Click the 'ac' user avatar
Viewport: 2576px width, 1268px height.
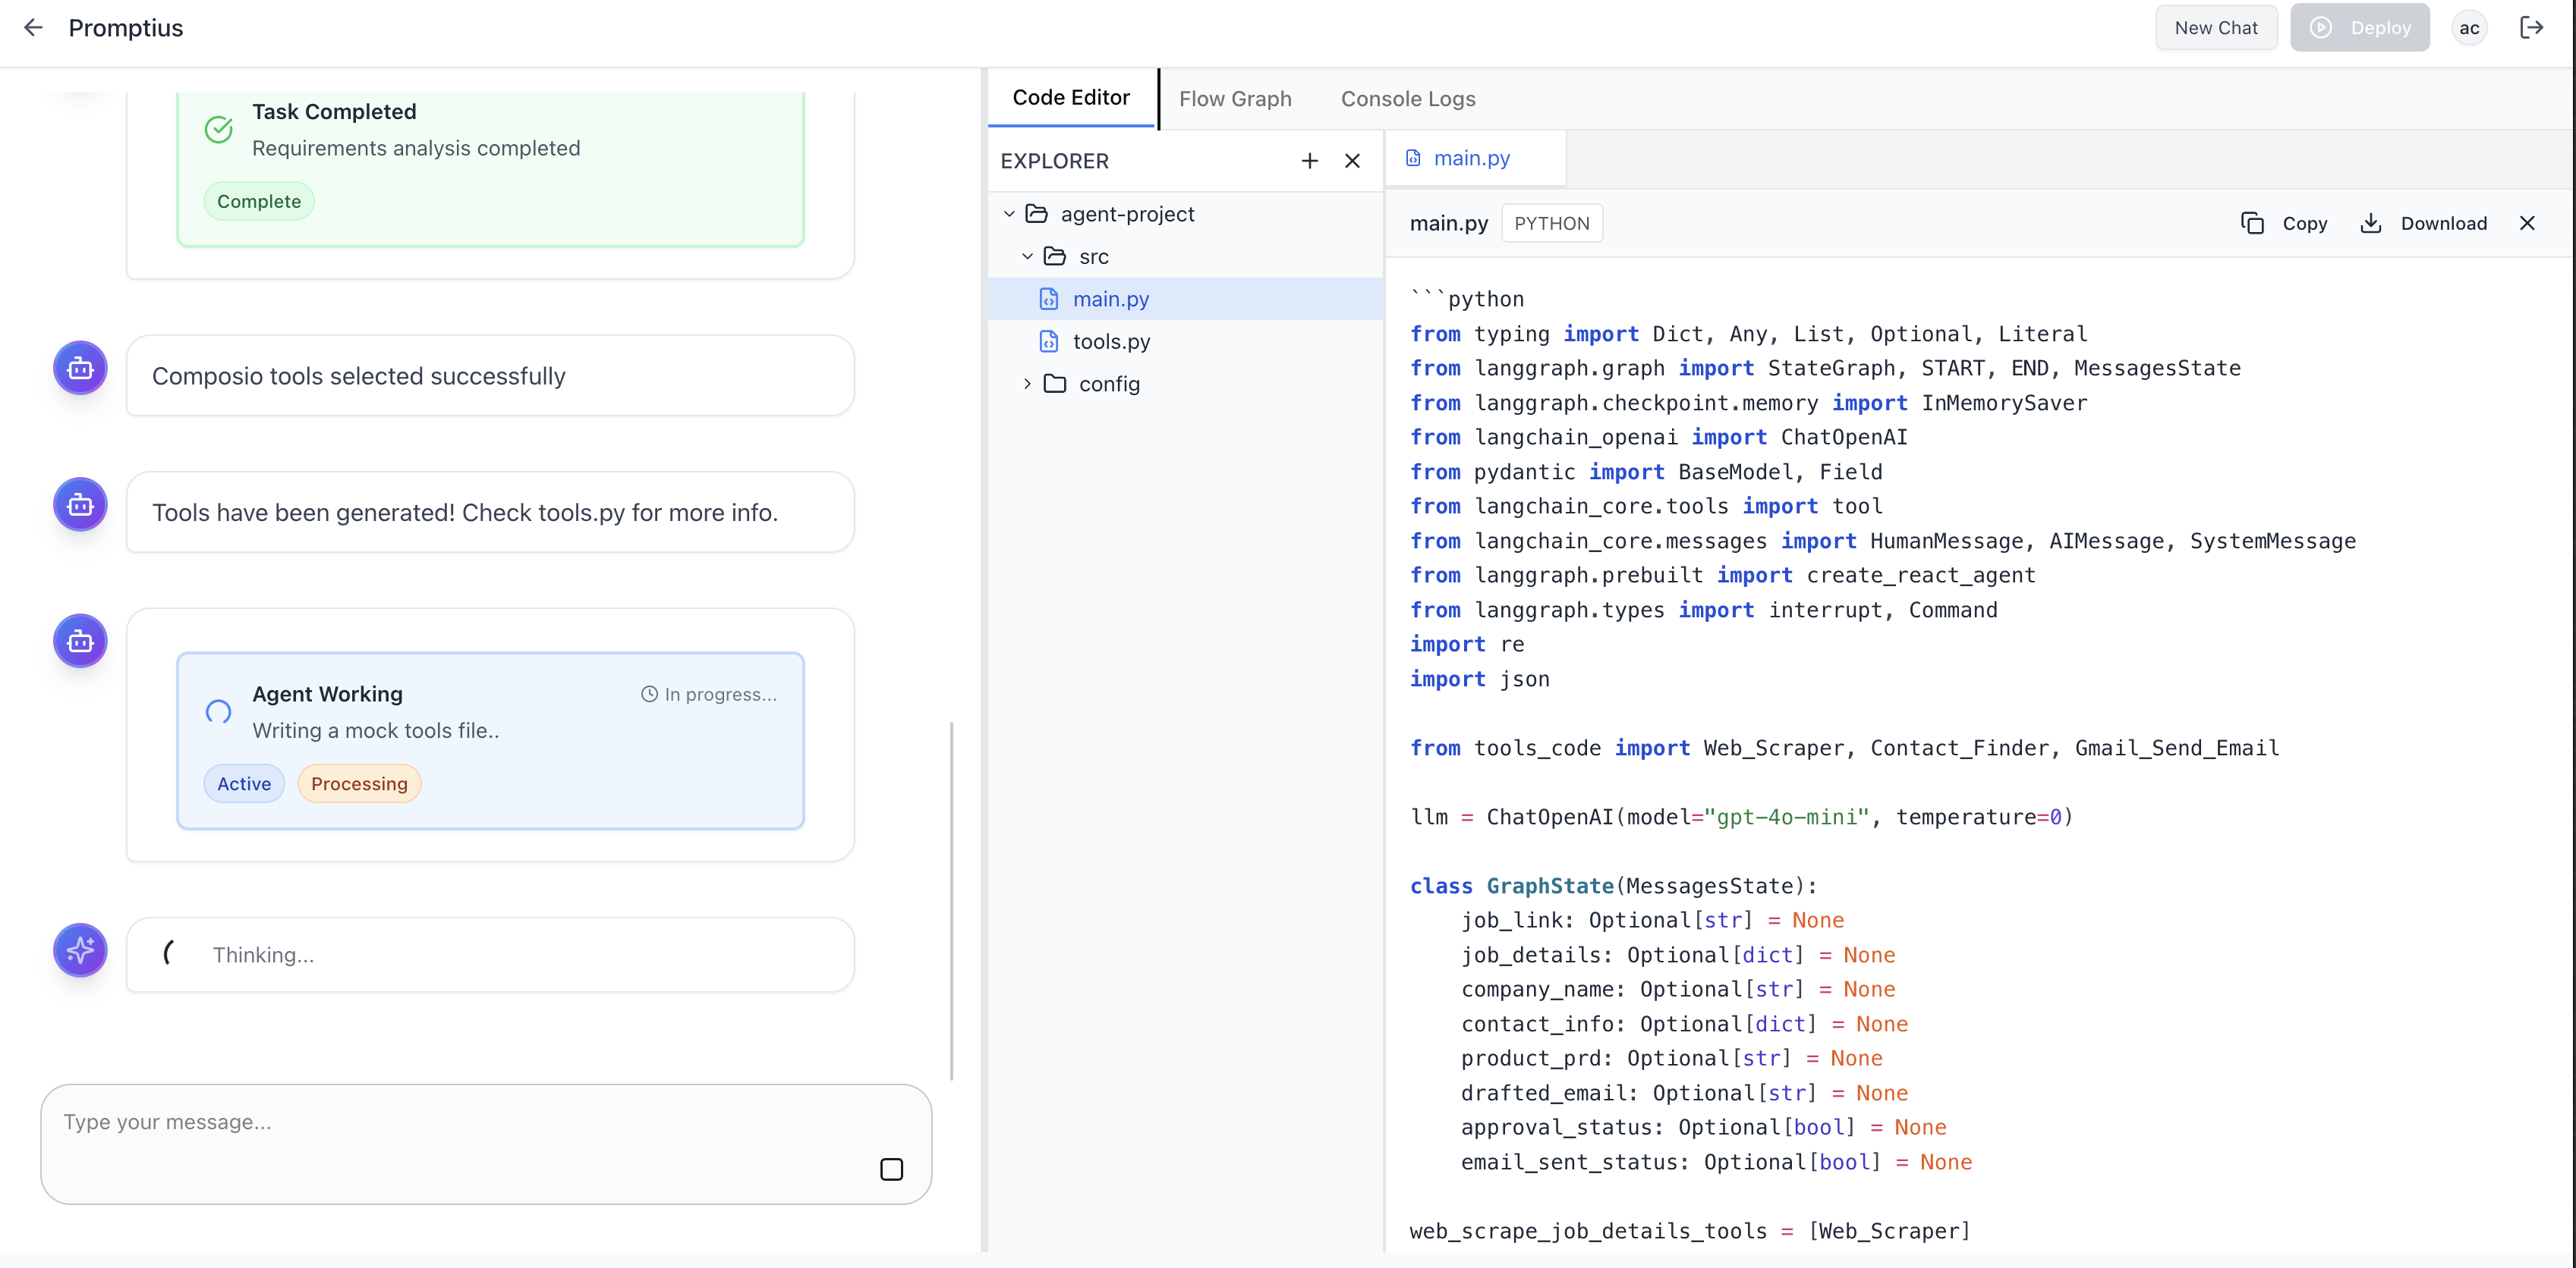[2468, 28]
